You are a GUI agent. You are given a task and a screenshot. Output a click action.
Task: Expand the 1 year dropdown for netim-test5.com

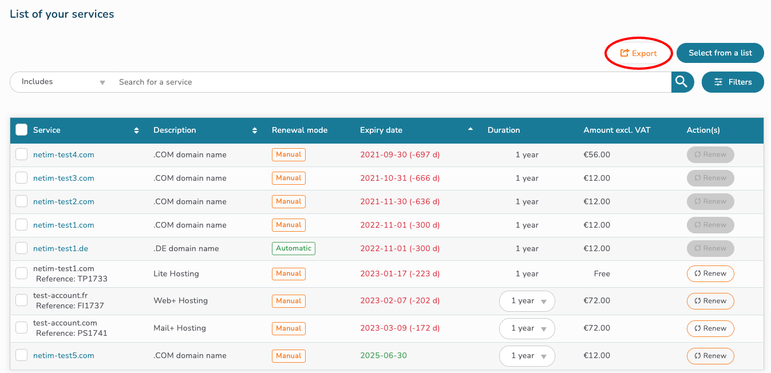527,356
